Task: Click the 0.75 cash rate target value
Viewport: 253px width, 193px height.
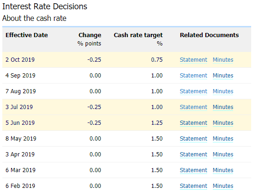Action: (157, 60)
